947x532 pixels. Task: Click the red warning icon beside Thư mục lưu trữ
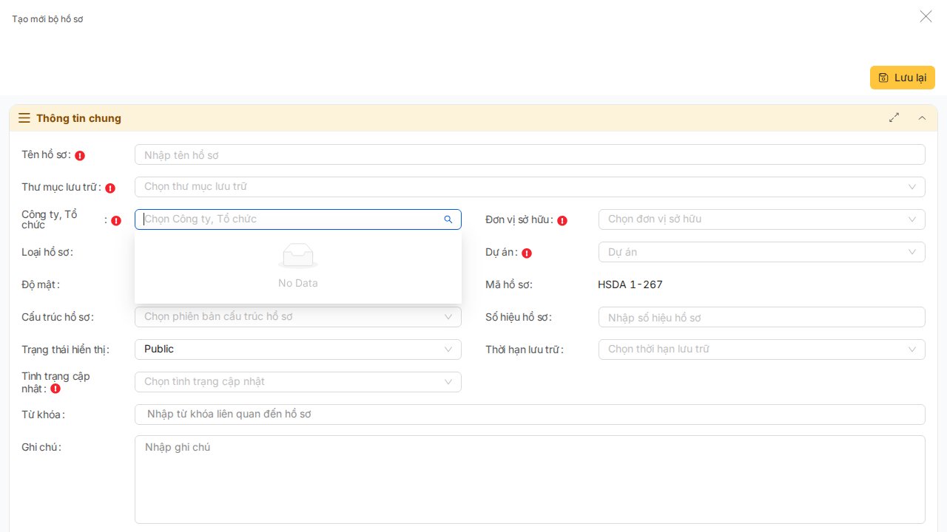click(x=110, y=188)
